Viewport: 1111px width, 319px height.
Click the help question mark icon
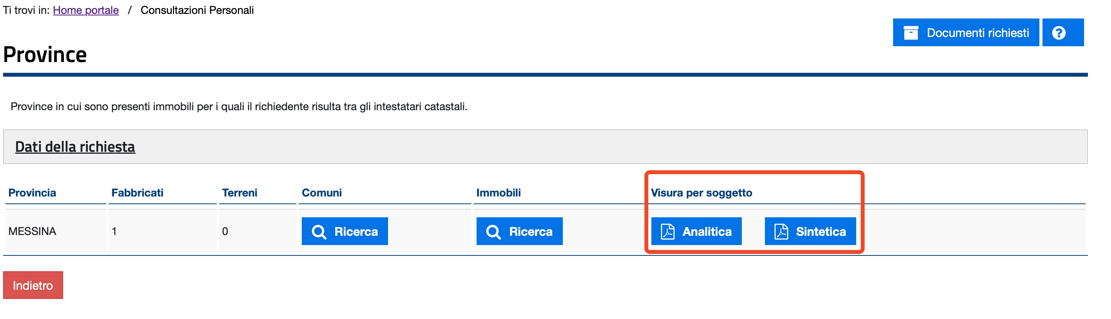tap(1058, 32)
